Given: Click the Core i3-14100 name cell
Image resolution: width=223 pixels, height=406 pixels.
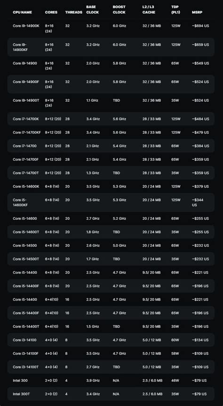Looking at the screenshot, I should point(24,340).
